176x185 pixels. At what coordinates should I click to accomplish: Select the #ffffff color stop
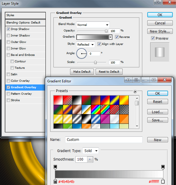click(x=163, y=181)
